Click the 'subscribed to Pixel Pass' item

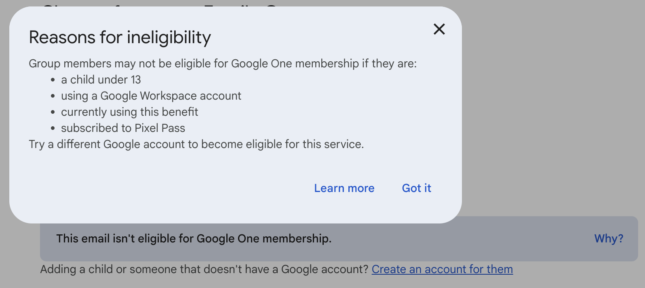pos(123,128)
